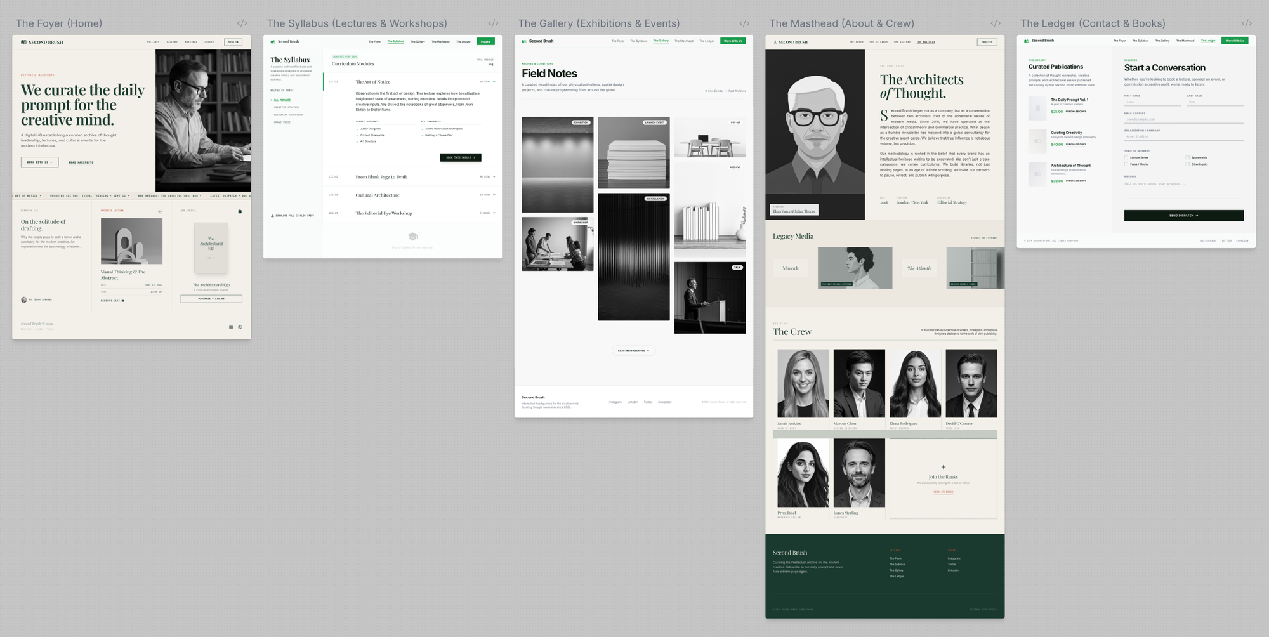Open code view for The Syllabus frame
Screen dimensions: 1269x637
click(x=493, y=23)
